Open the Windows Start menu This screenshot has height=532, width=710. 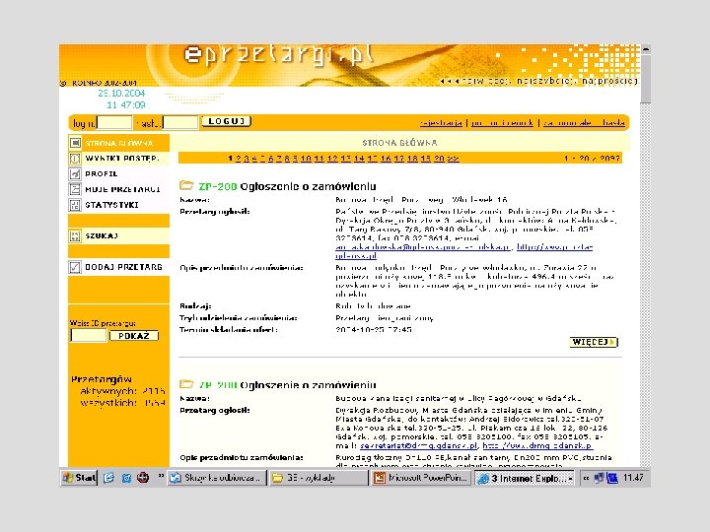[79, 478]
